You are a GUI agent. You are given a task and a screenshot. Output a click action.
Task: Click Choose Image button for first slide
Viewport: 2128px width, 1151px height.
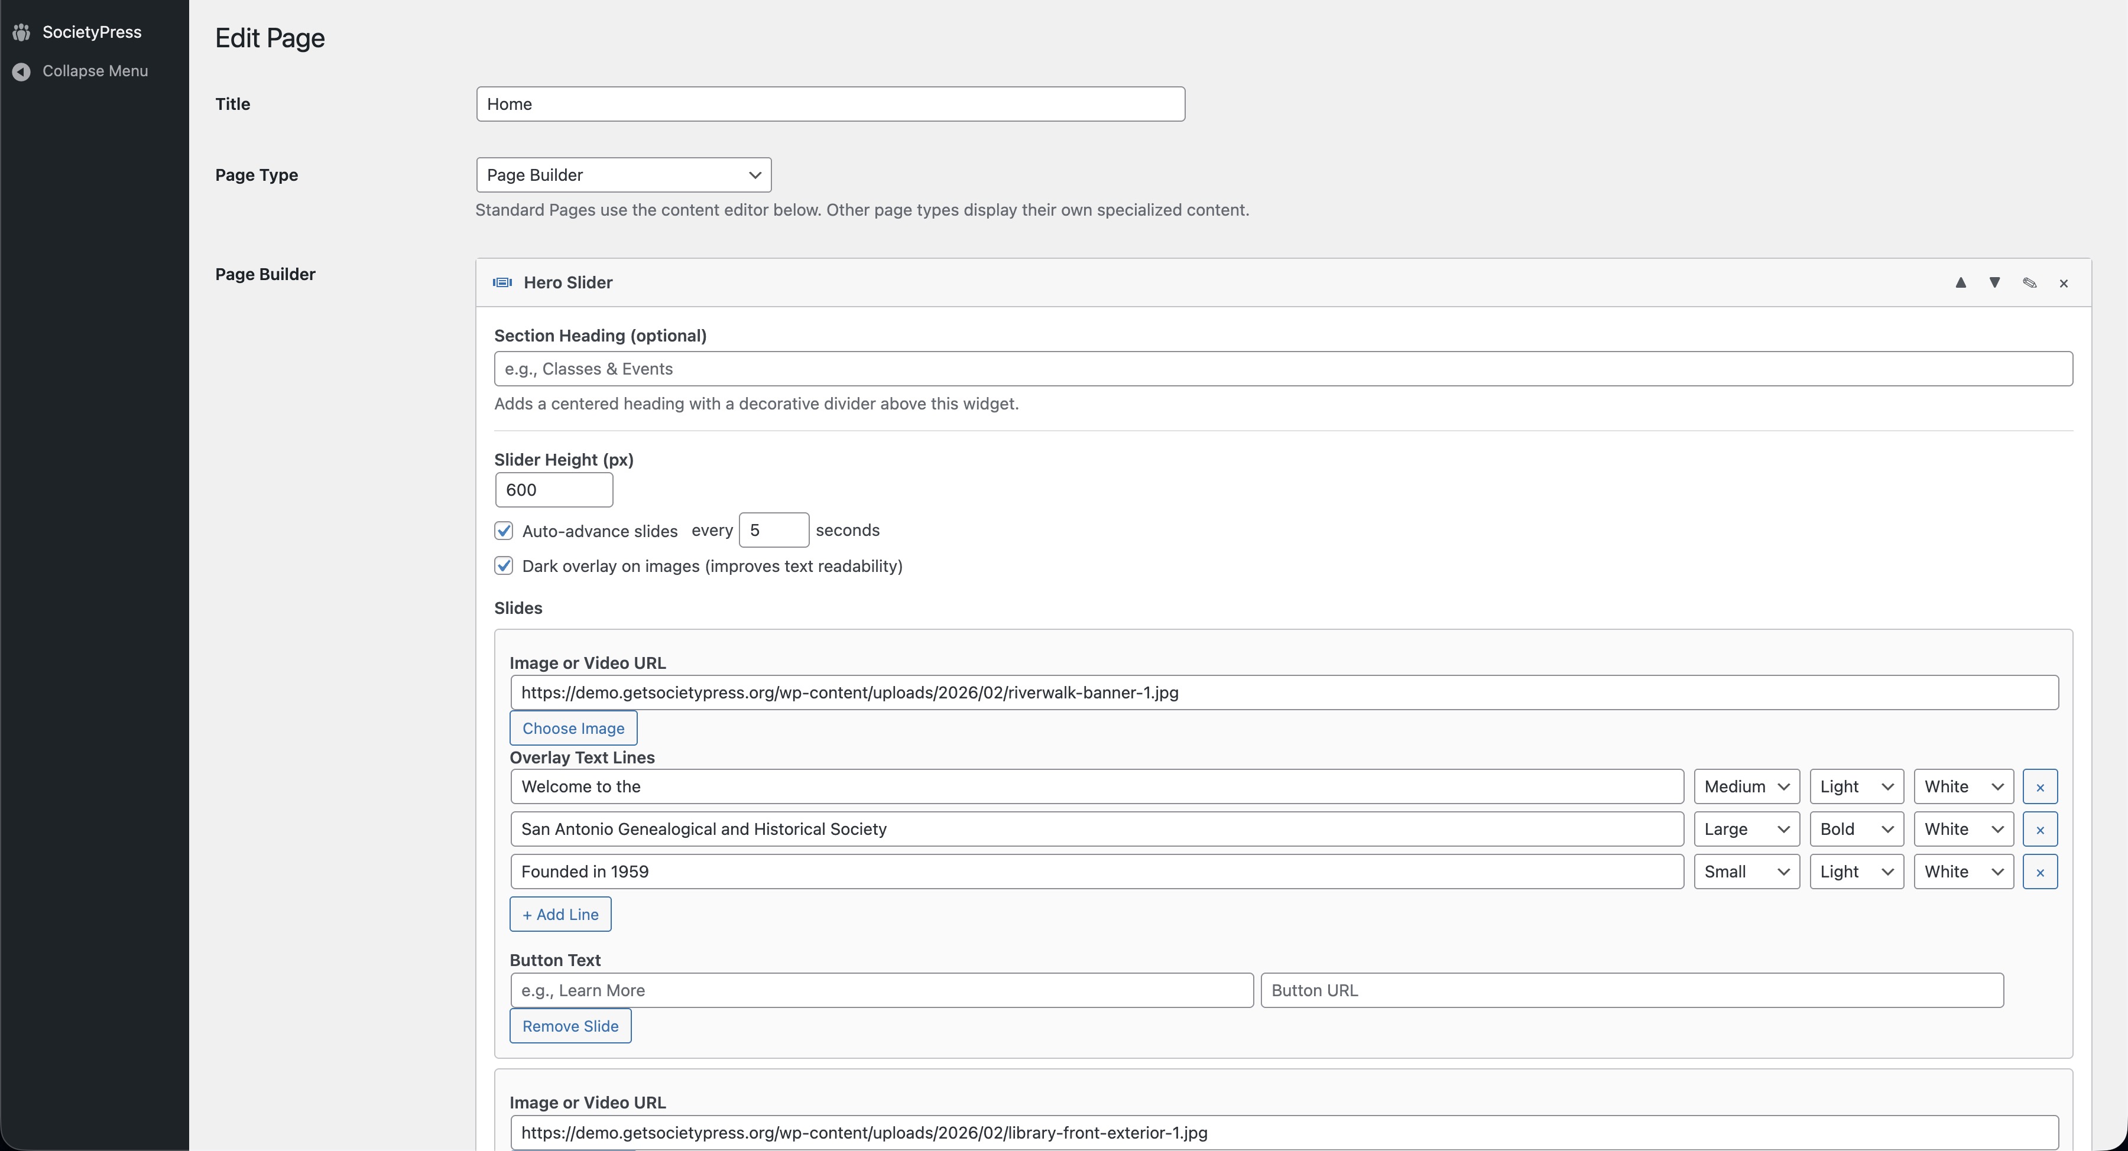coord(573,729)
